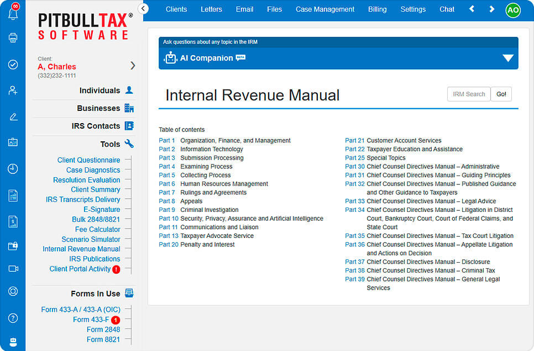534x351 pixels.
Task: Click the AO user avatar
Action: [x=513, y=10]
